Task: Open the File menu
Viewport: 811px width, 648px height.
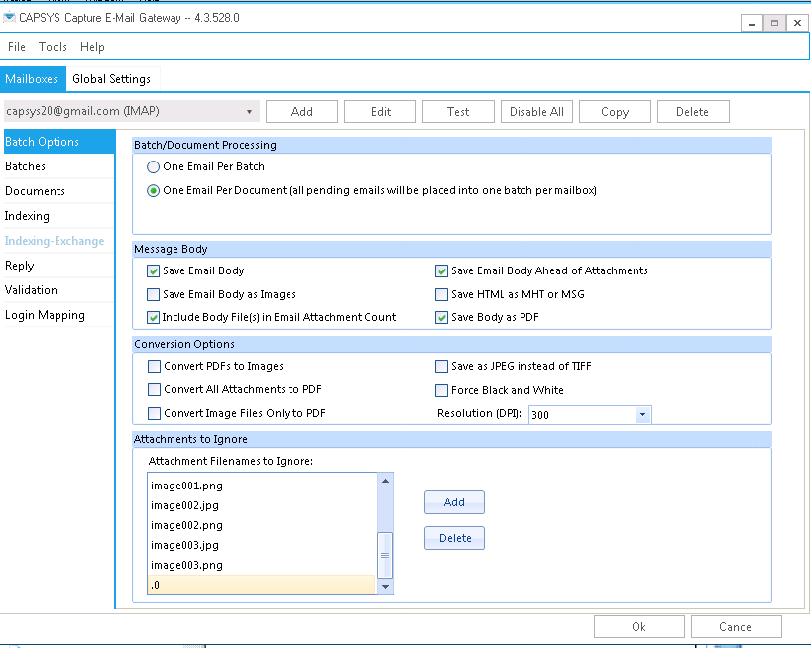Action: tap(17, 47)
